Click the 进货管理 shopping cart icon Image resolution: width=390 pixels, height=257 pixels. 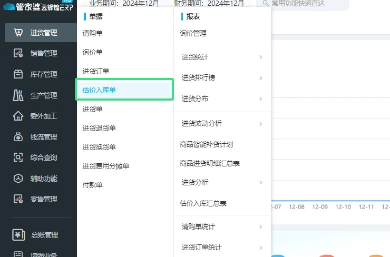pos(18,33)
